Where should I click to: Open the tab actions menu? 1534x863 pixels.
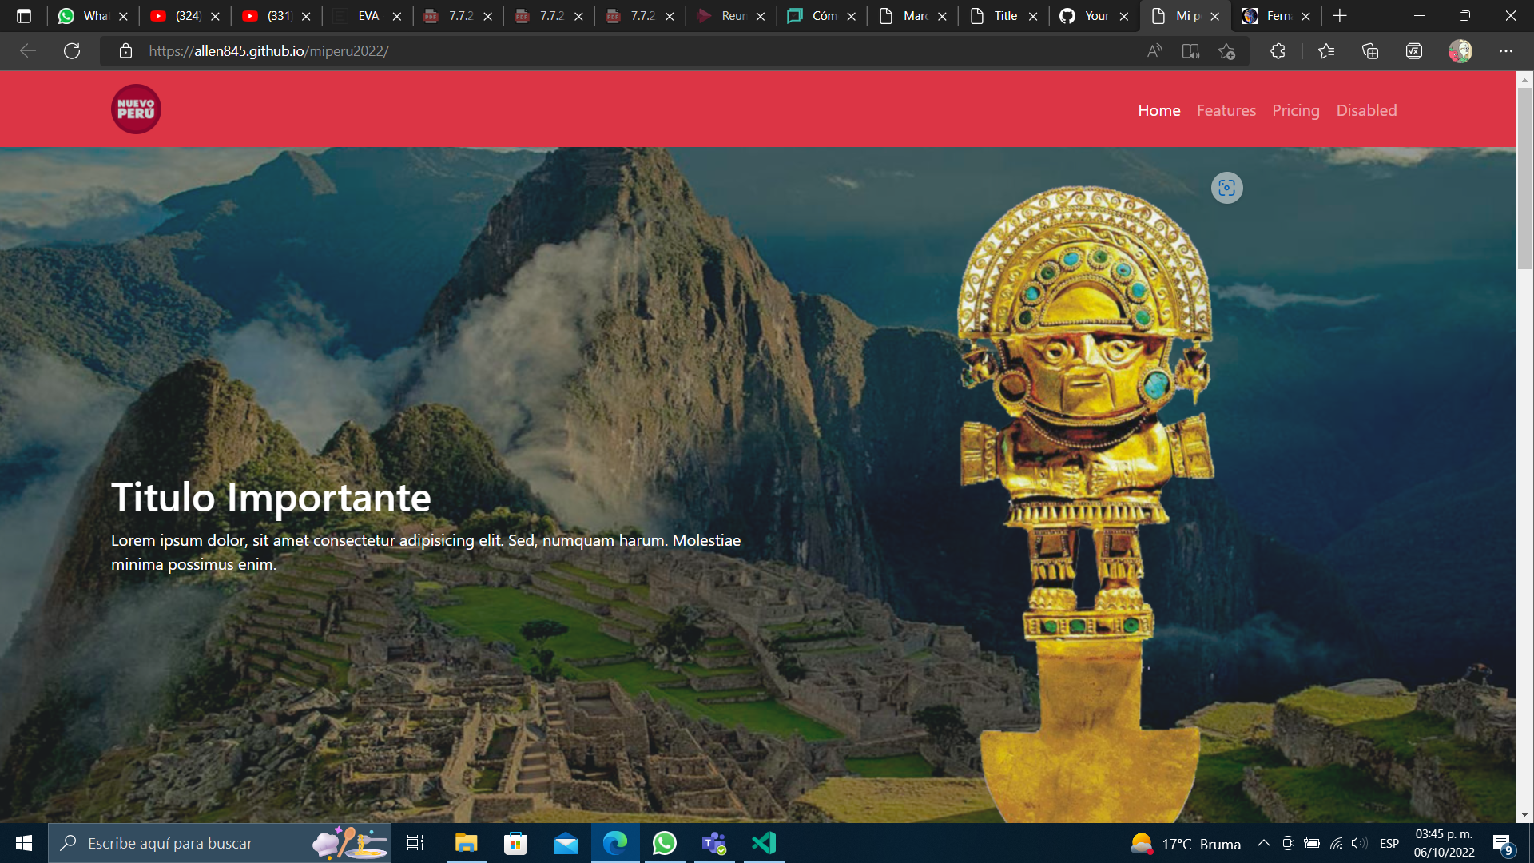point(24,16)
